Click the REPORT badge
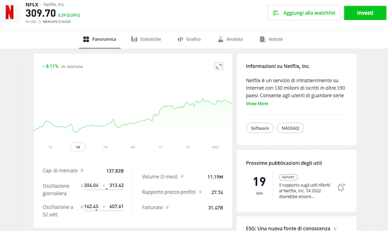Image resolution: width=388 pixels, height=231 pixels. click(289, 177)
